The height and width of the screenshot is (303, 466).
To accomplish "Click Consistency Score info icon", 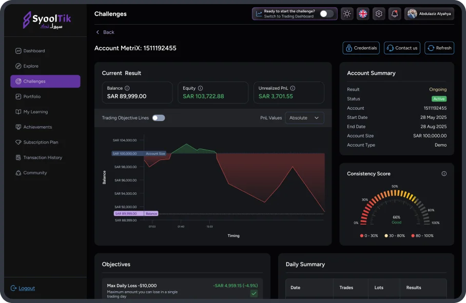I will [444, 174].
